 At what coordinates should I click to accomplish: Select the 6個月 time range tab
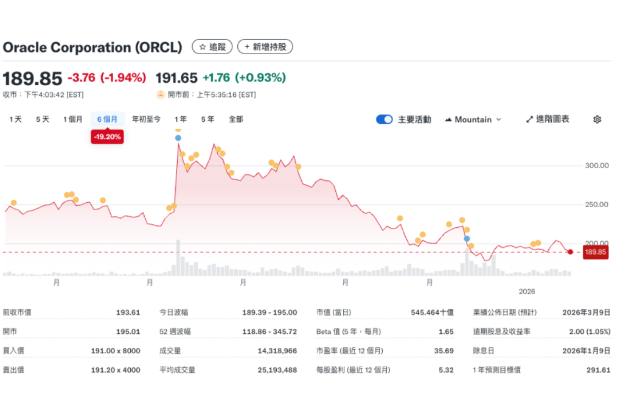(107, 119)
